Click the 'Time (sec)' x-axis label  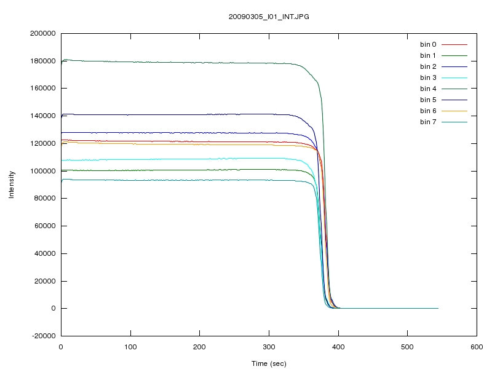269,363
